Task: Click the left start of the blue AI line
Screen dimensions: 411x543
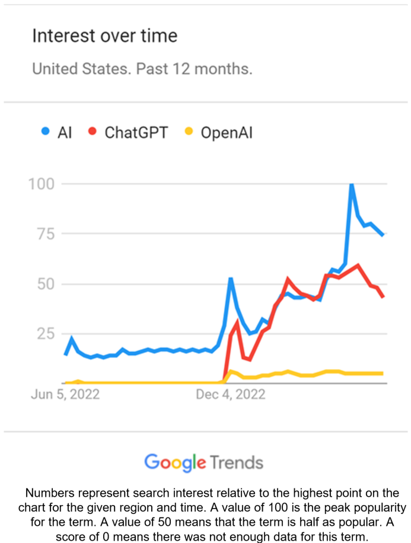Action: click(66, 354)
